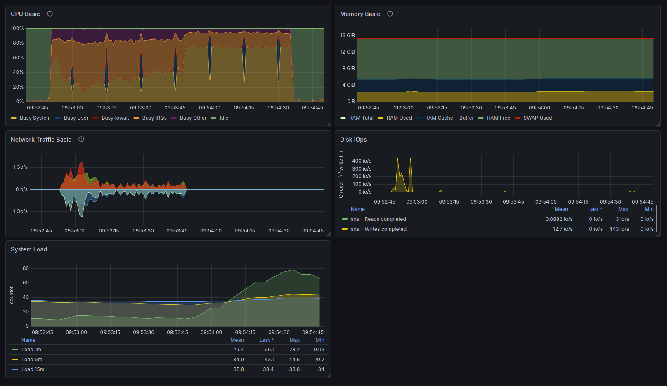The width and height of the screenshot is (667, 386).
Task: Open CPU Basic panel info icon
Action: (x=50, y=14)
